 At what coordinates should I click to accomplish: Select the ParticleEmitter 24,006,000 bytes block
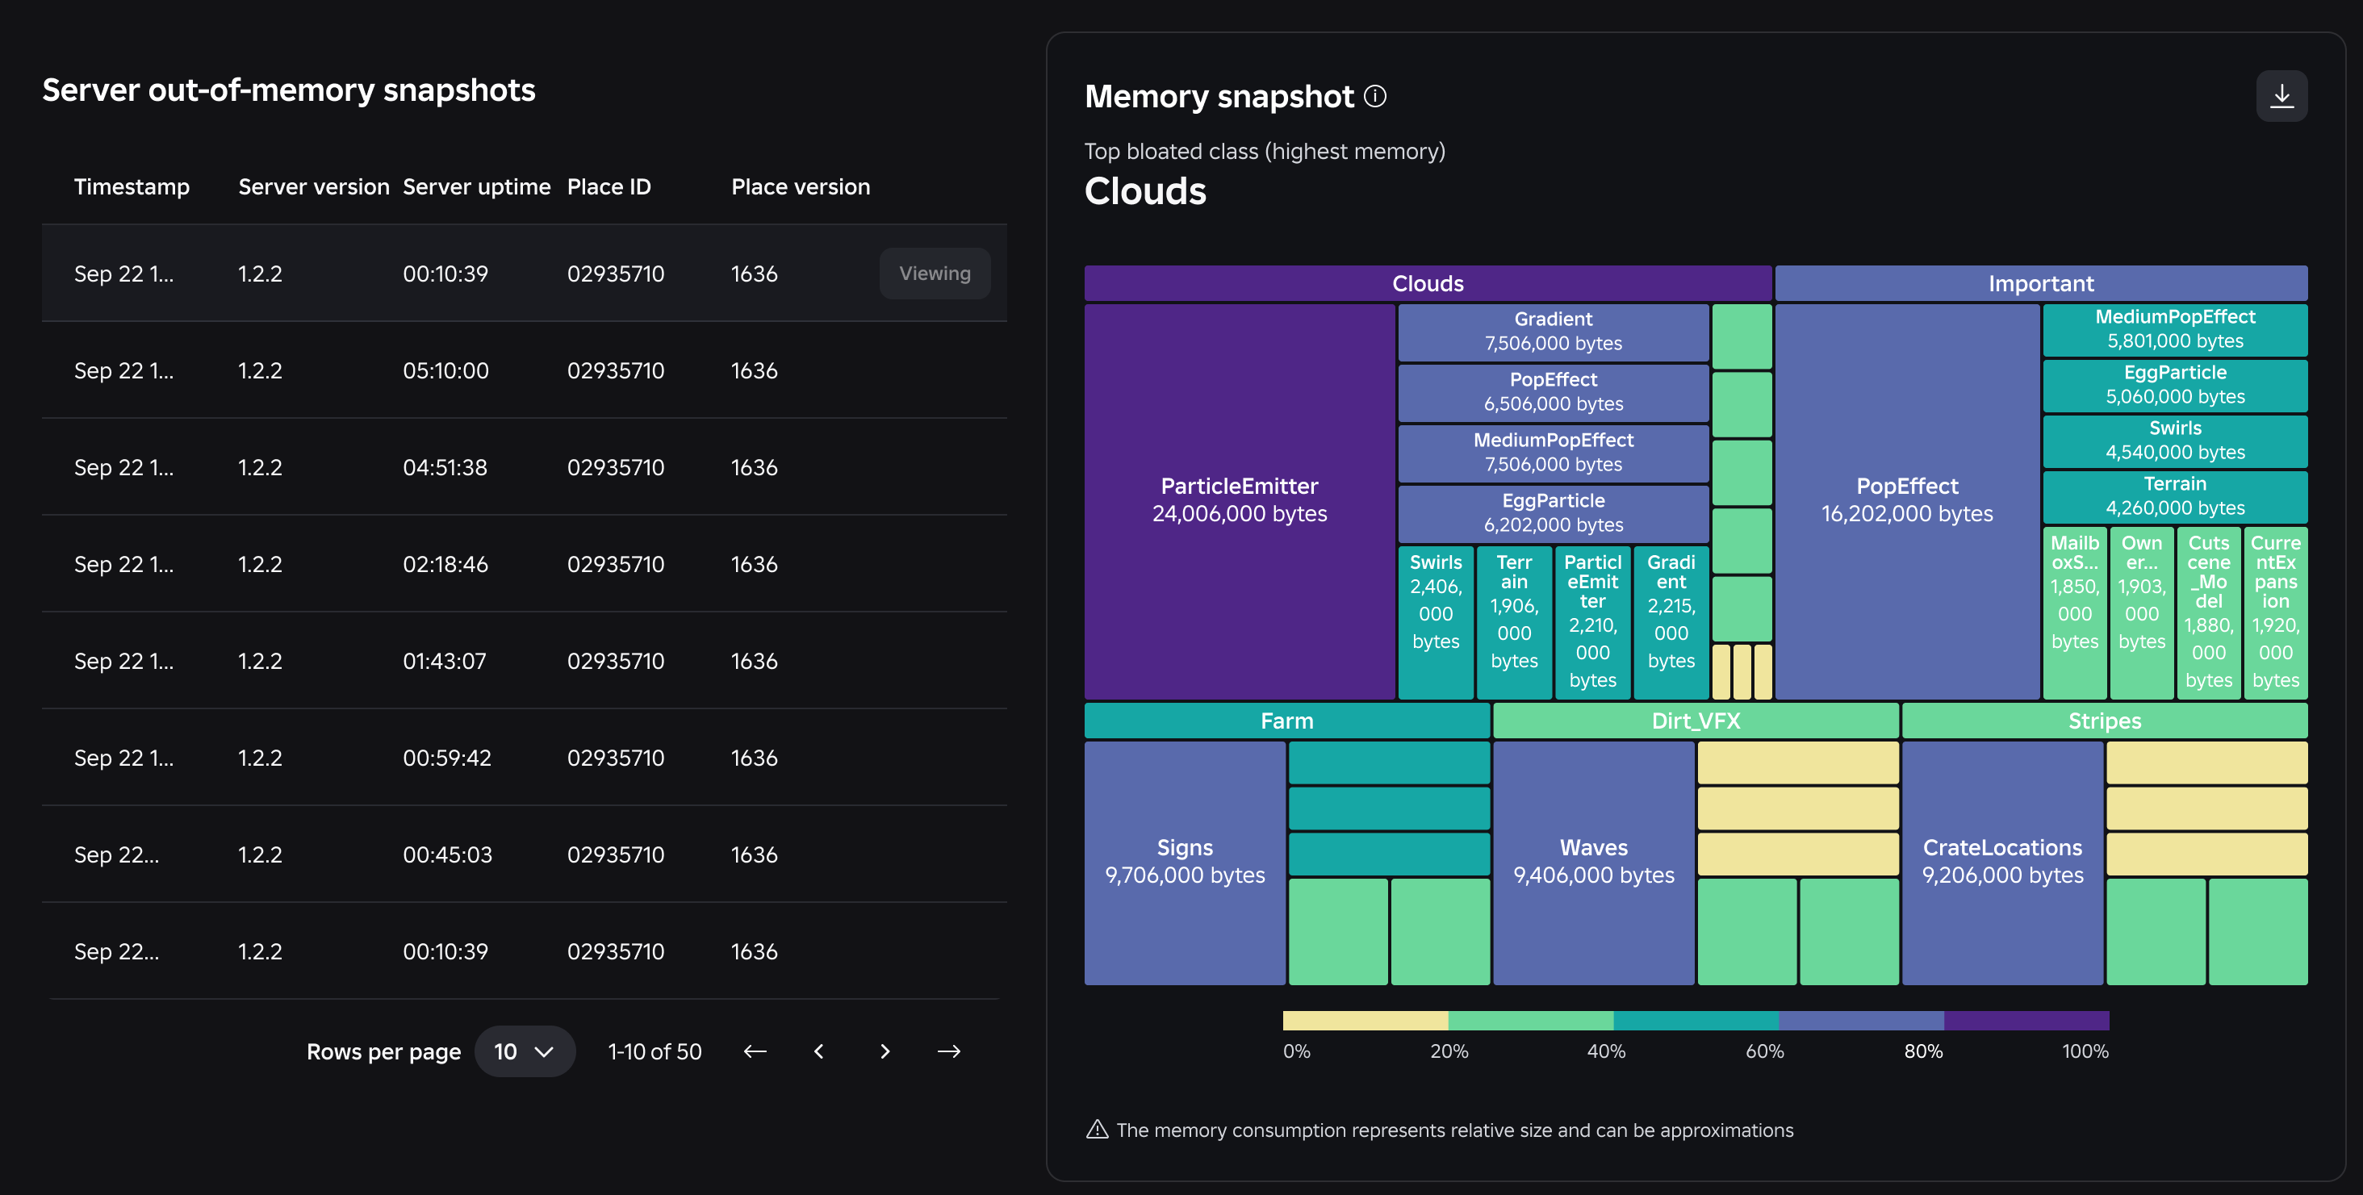pos(1238,499)
